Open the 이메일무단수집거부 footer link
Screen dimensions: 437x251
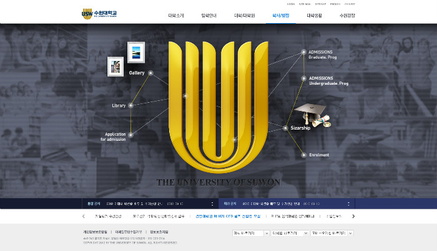click(129, 232)
